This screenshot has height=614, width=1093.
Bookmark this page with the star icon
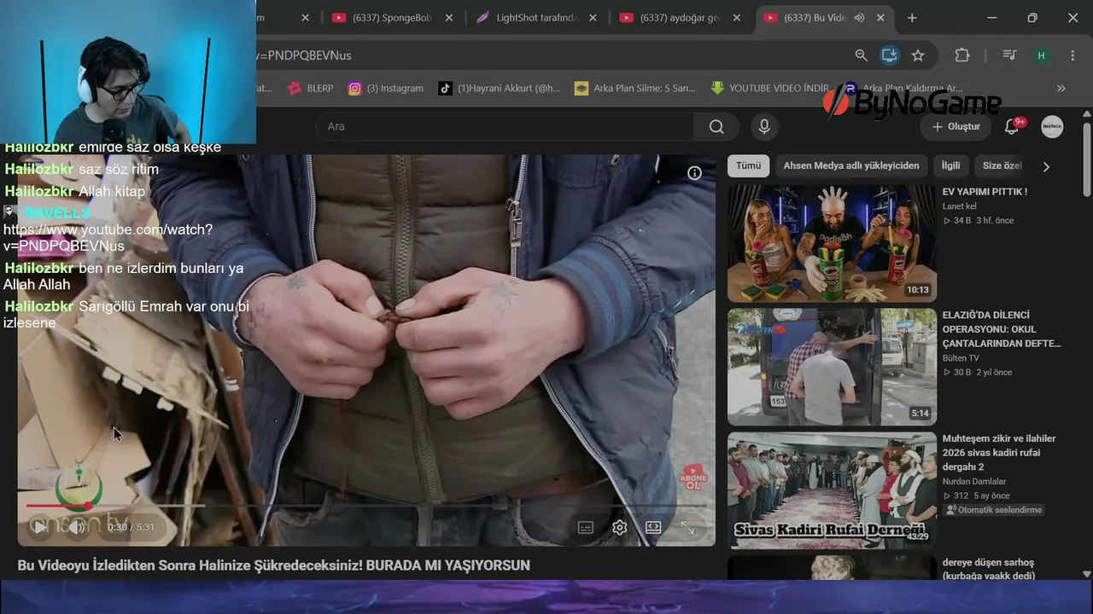point(918,55)
